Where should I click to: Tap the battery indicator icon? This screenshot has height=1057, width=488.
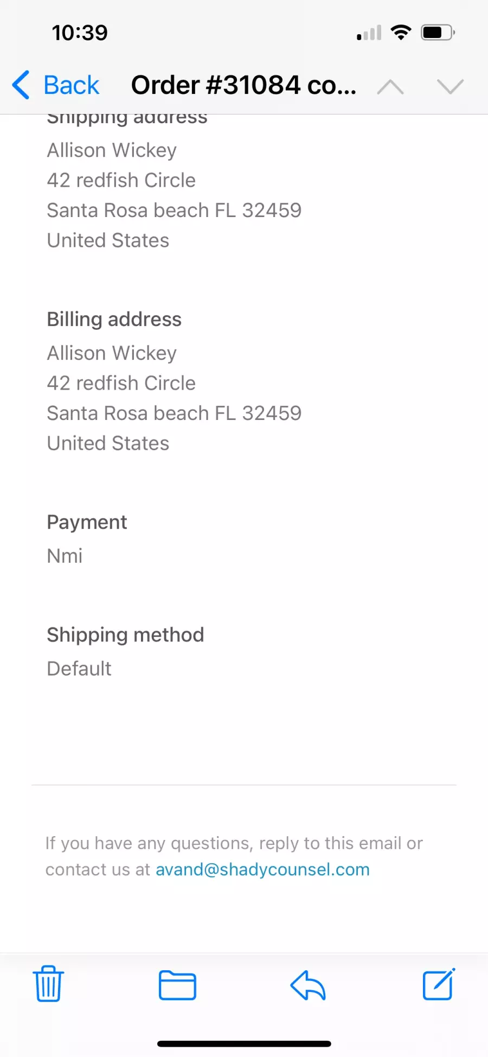438,33
